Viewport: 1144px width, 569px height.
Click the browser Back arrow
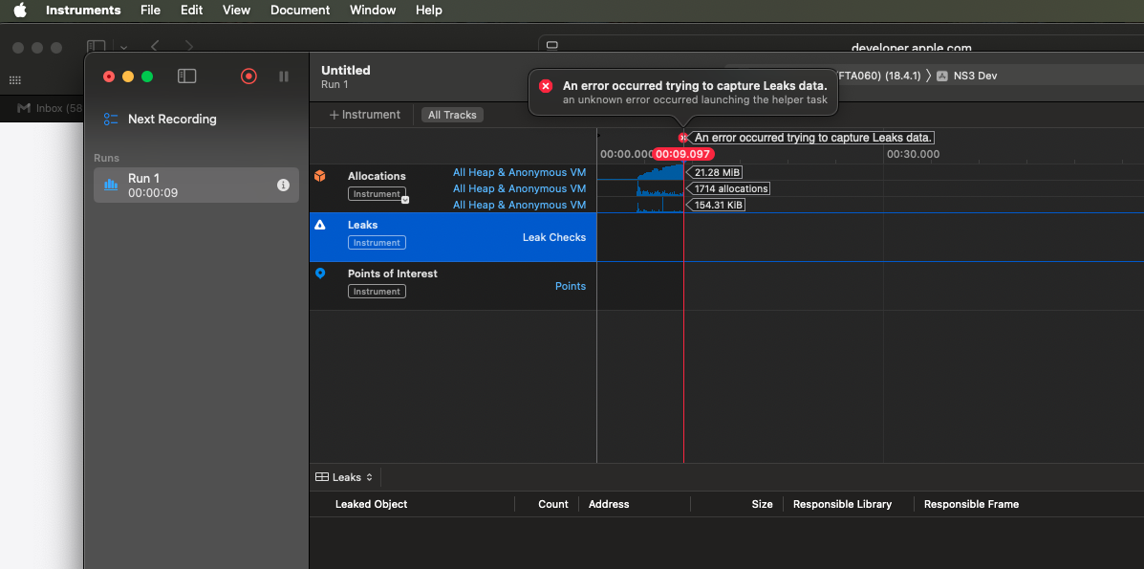(x=155, y=46)
